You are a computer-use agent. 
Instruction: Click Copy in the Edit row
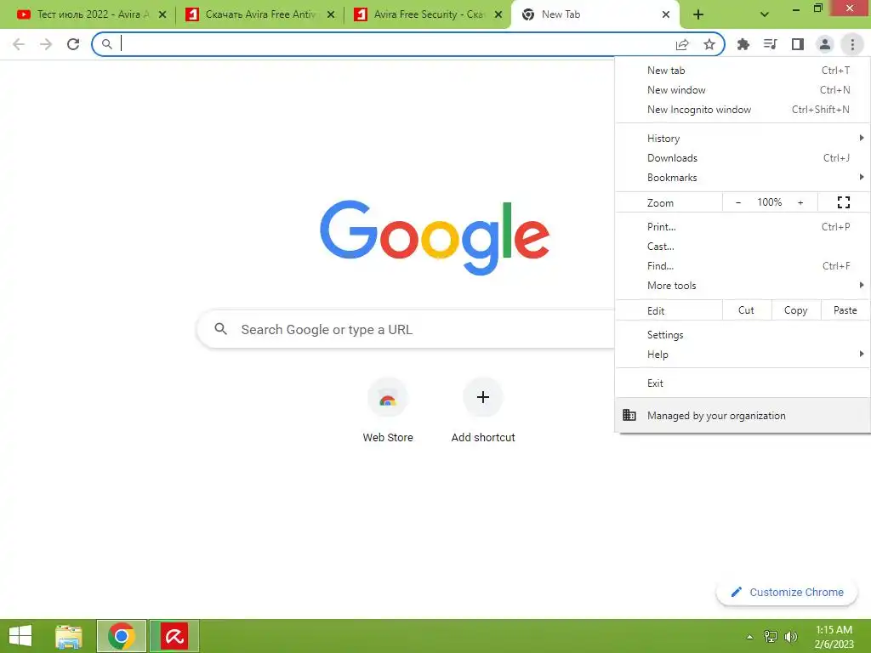pos(796,310)
